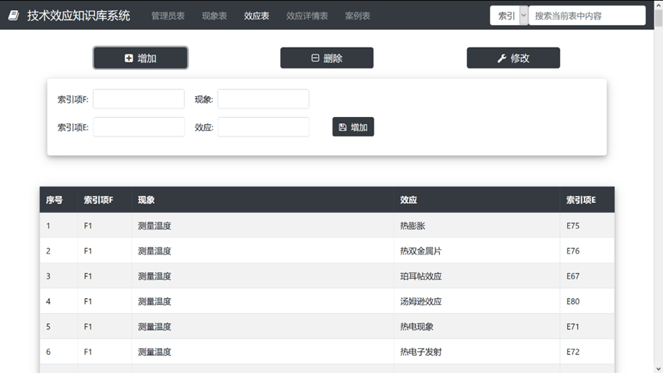The image size is (663, 373).
Task: Click the E75 cell
Action: (587, 226)
